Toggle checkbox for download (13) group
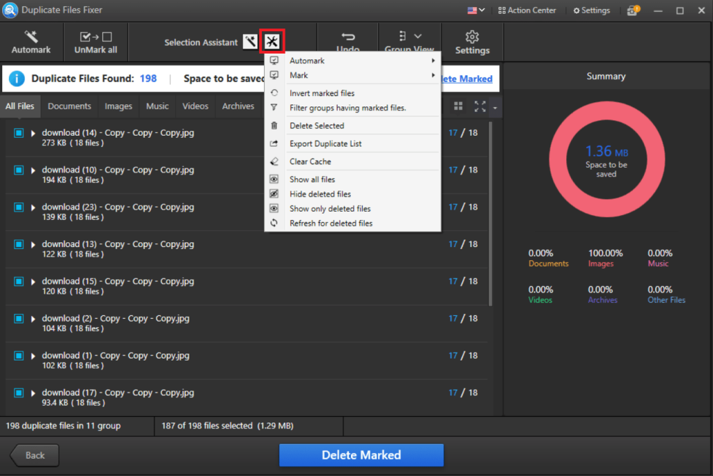Screen dimensions: 713x476 pyautogui.click(x=19, y=244)
